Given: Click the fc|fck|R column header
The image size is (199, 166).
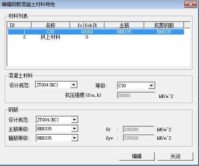Looking at the screenshot, I should (87, 25).
